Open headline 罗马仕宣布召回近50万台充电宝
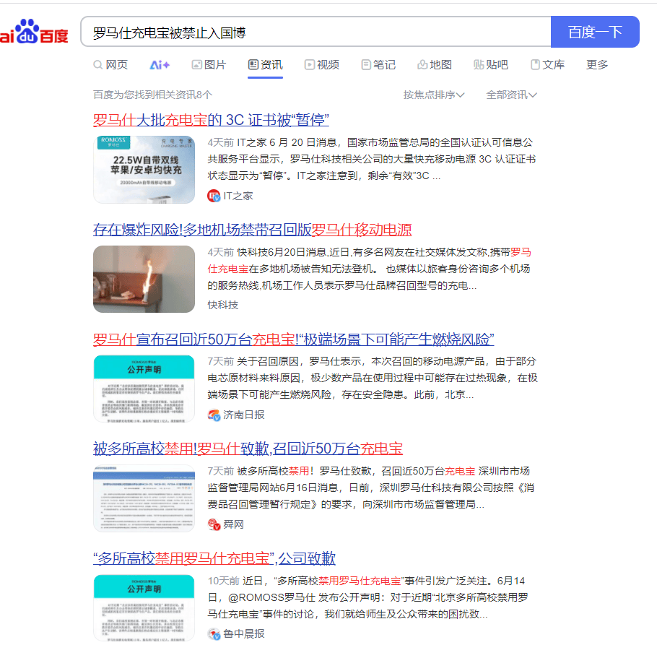Image resolution: width=657 pixels, height=645 pixels. click(293, 339)
